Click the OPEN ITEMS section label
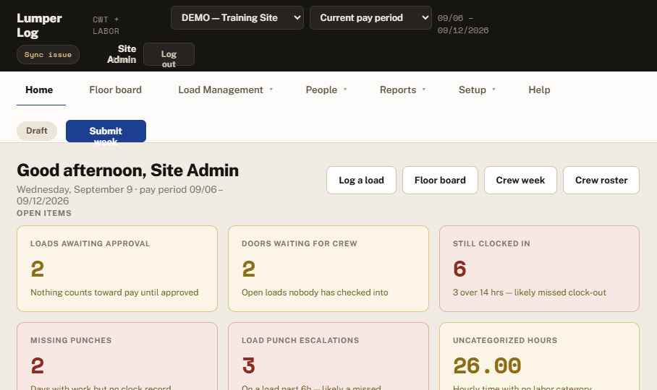 [x=44, y=213]
